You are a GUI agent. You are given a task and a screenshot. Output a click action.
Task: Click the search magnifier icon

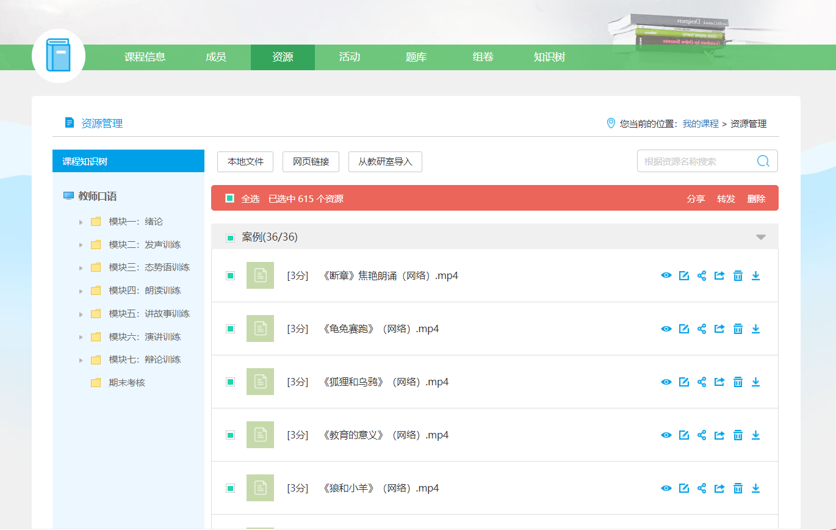pyautogui.click(x=763, y=161)
